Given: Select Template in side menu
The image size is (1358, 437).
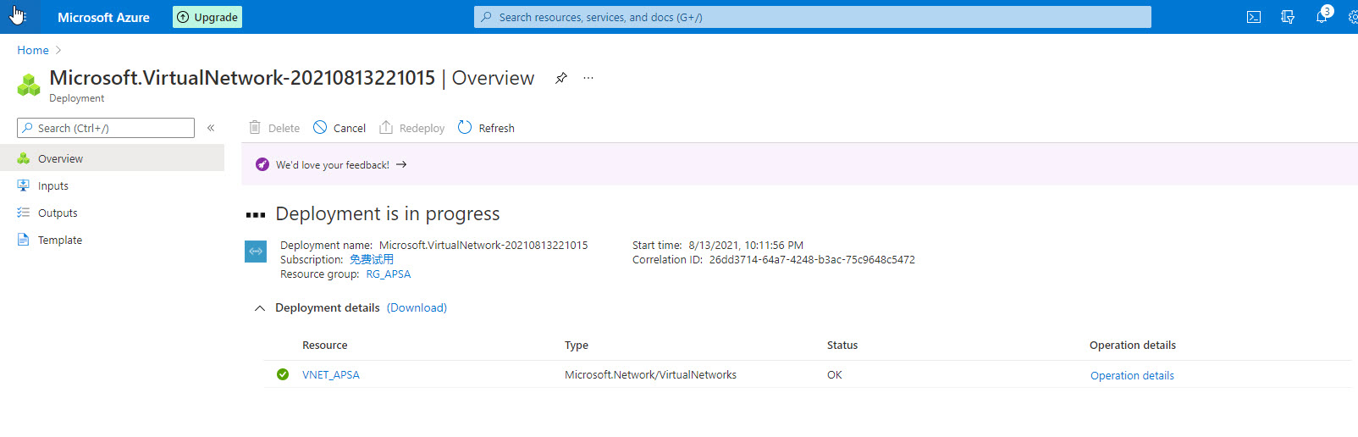Looking at the screenshot, I should [x=112, y=240].
